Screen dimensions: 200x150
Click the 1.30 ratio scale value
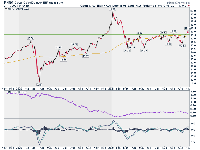(x=193, y=92)
